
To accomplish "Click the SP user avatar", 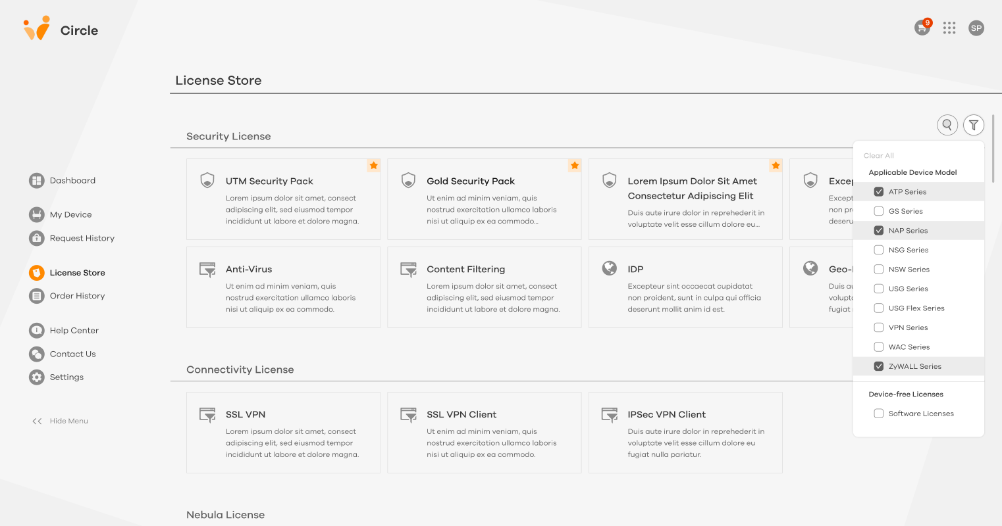I will pos(976,28).
